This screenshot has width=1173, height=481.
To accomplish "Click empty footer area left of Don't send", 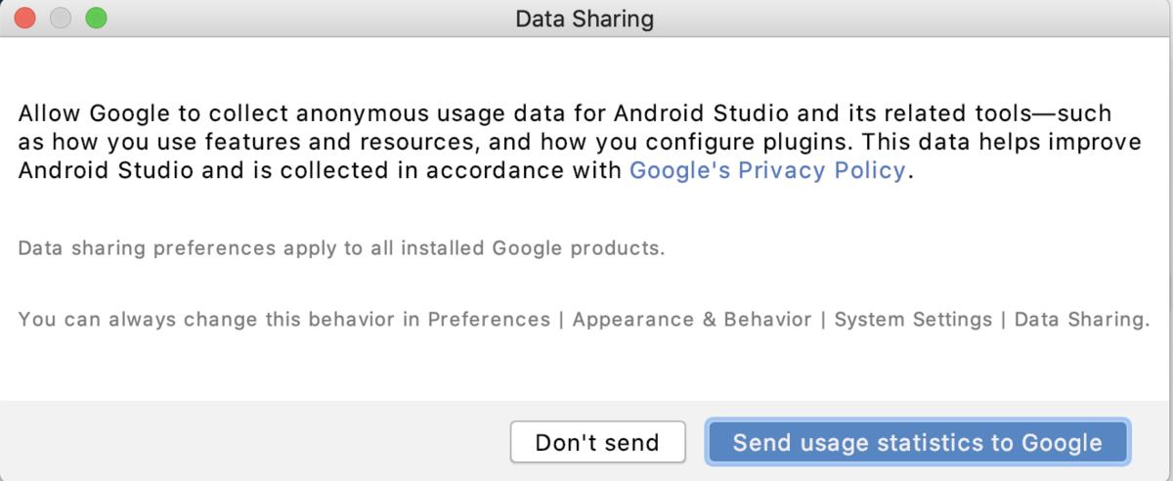I will (254, 442).
